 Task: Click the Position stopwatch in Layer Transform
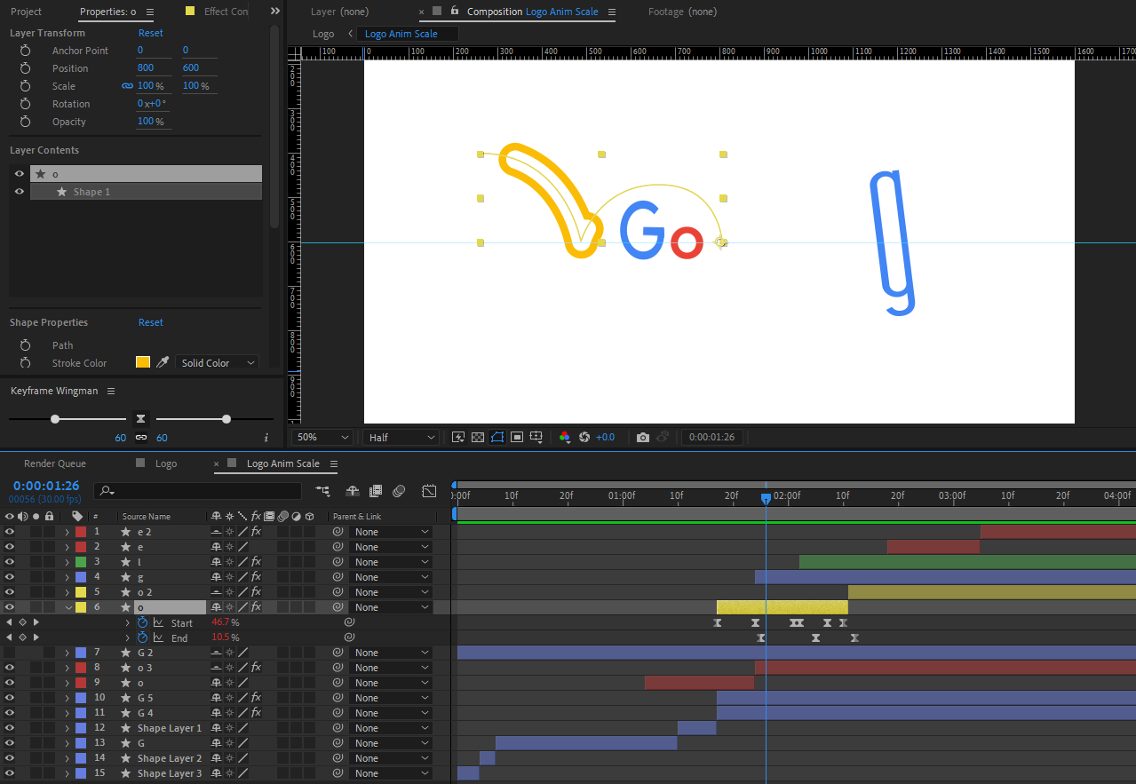pos(25,67)
